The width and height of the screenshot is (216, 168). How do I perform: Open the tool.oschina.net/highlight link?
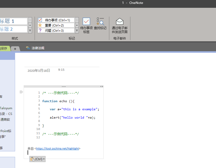coord(57,148)
